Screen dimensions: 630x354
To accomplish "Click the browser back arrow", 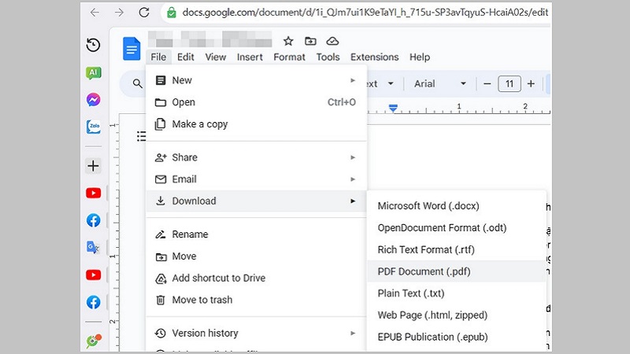I will click(94, 13).
